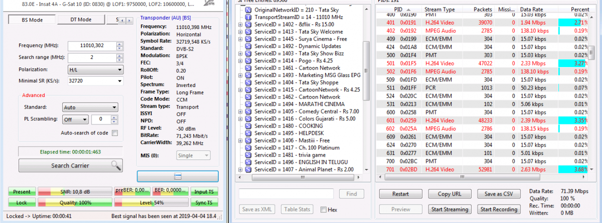Click the S icon for Ch. 100 Platinum
This screenshot has height=223, width=602.
[248, 147]
